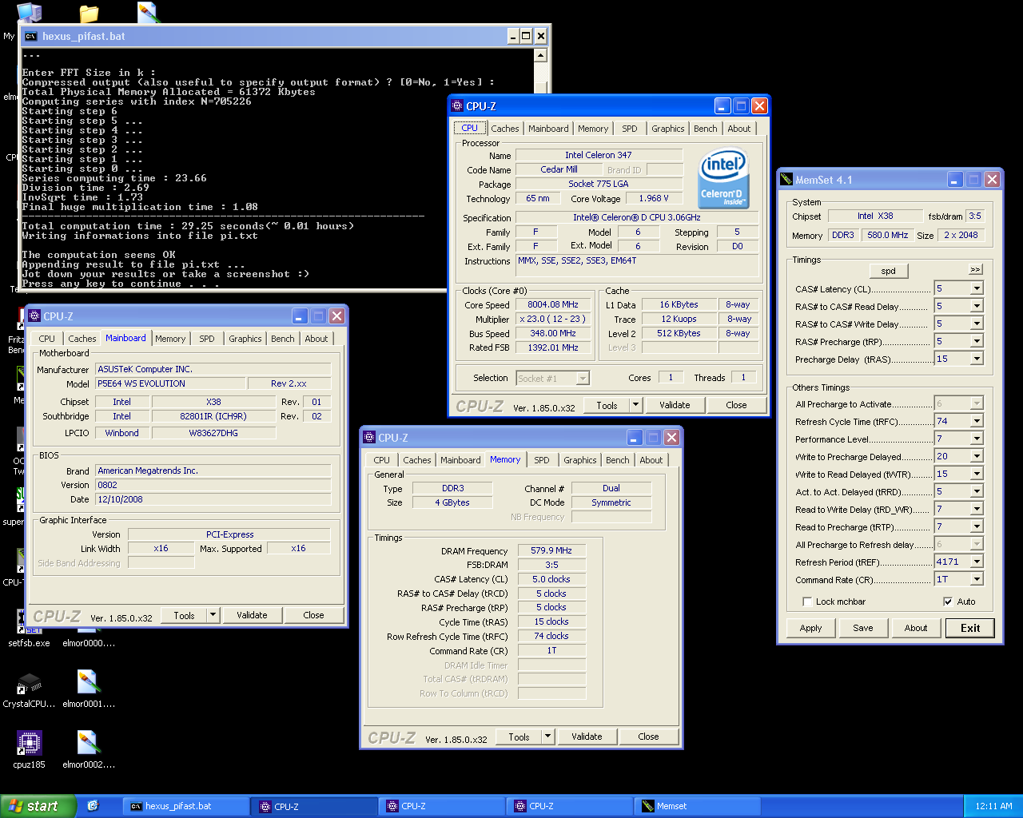Screen dimensions: 1023x818
Task: Click the fsb/dram 3:5 field in MemSet
Action: pyautogui.click(x=975, y=216)
